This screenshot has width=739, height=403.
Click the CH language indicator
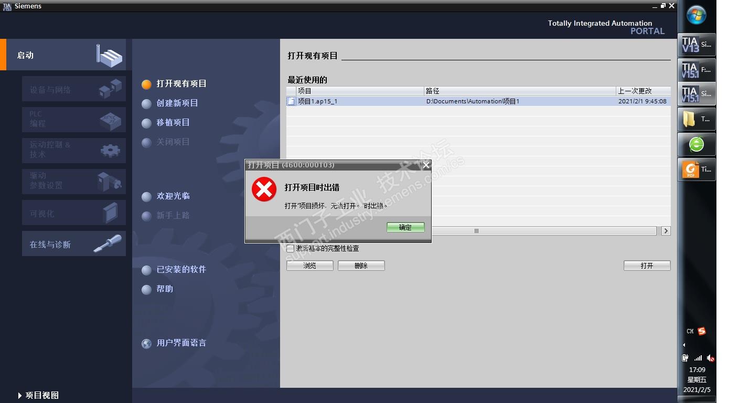(x=690, y=332)
